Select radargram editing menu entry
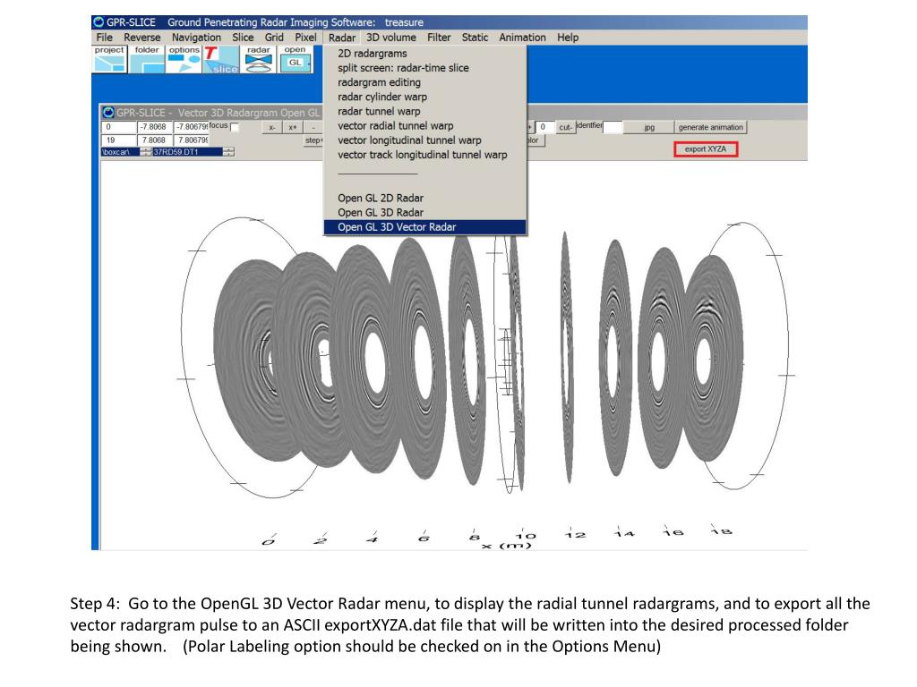Viewport: 917px width, 687px height. pyautogui.click(x=425, y=82)
